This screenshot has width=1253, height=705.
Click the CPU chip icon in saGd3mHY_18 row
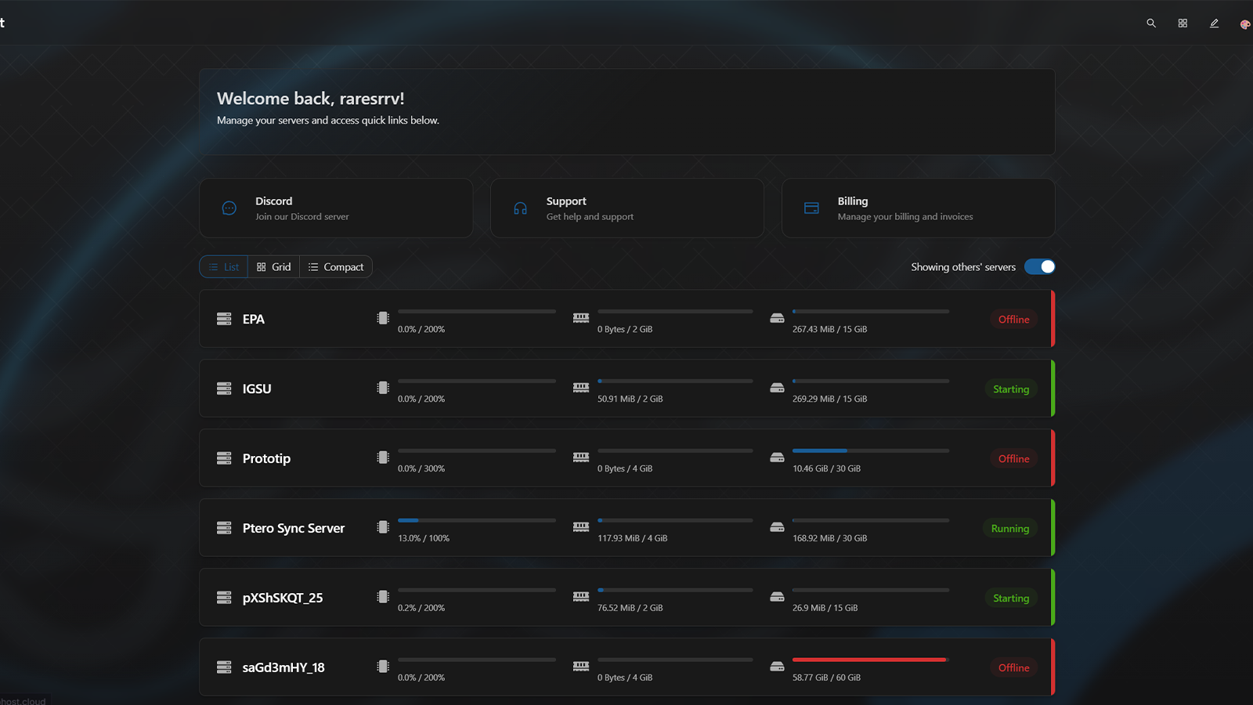pyautogui.click(x=383, y=667)
